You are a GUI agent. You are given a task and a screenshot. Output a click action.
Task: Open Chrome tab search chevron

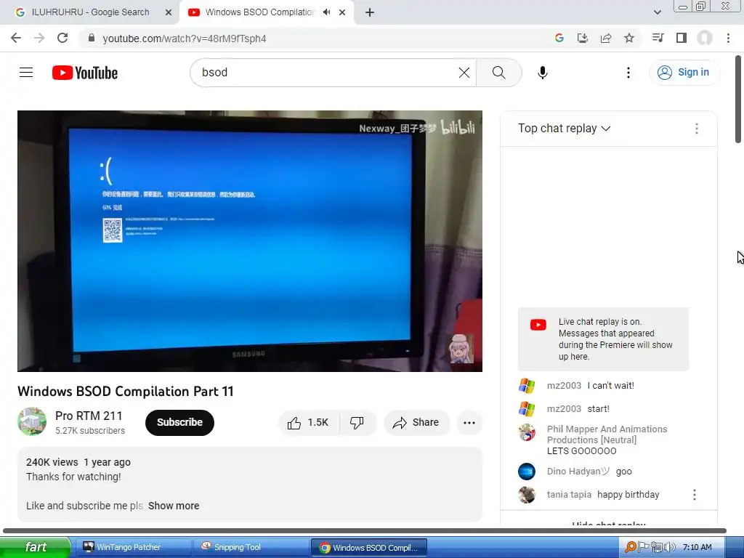pos(657,12)
